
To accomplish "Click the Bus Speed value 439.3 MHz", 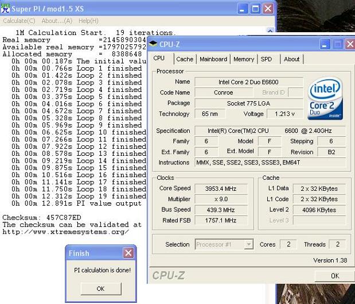I will tap(221, 210).
